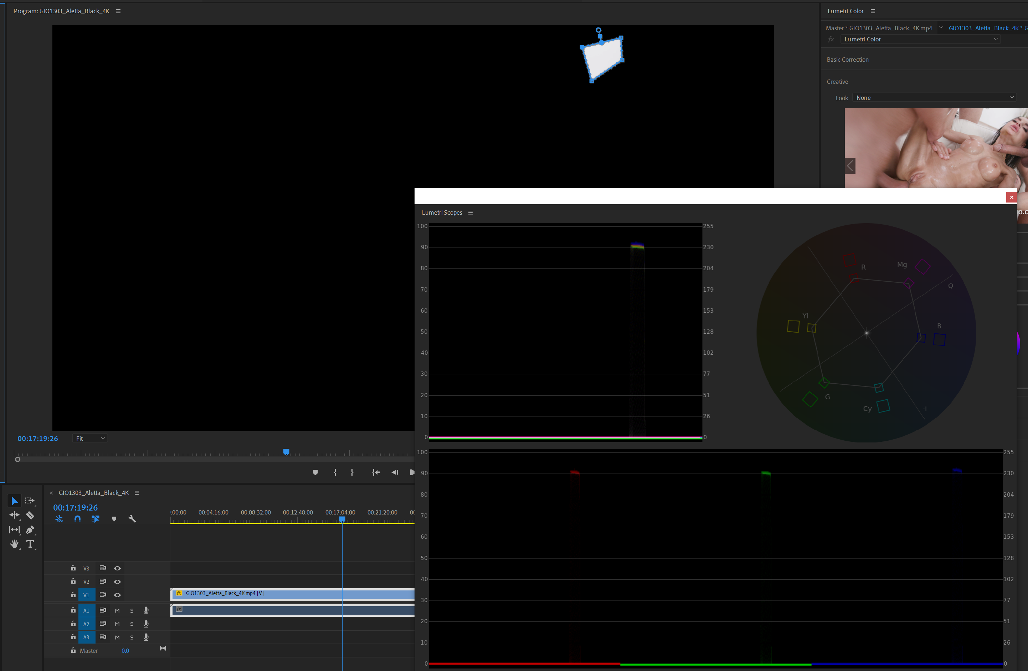Select the Type tool

point(30,544)
